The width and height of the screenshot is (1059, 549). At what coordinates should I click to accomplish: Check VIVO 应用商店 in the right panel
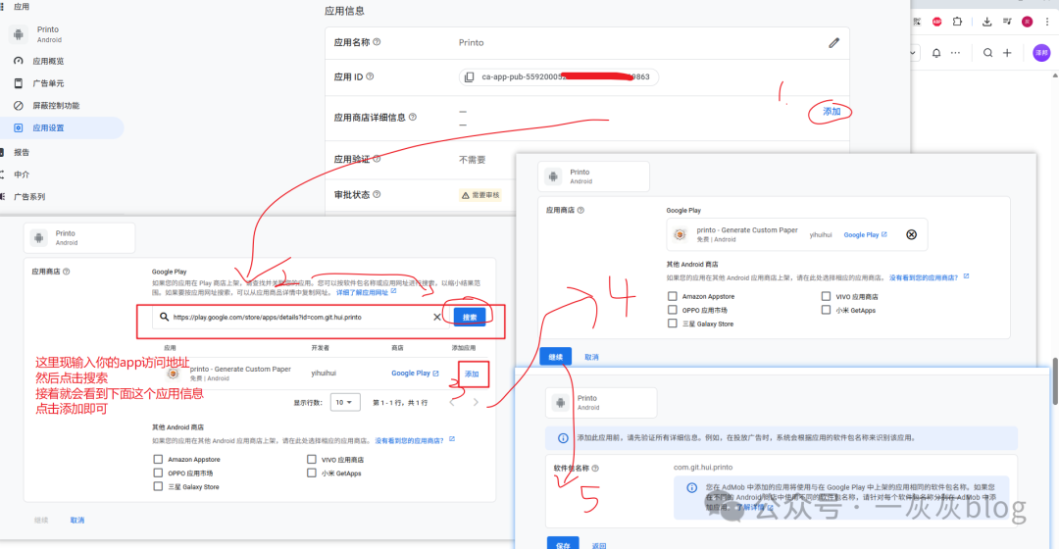826,296
